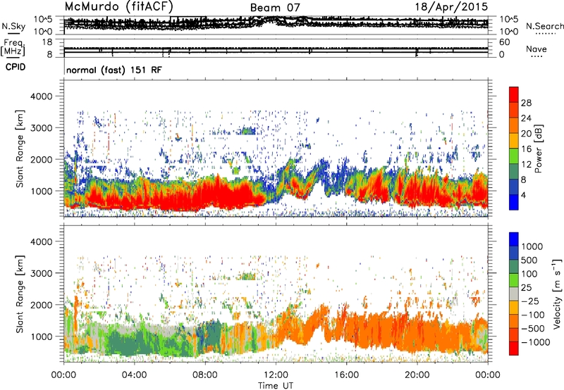Click the '16:00' time axis label

[x=346, y=375]
